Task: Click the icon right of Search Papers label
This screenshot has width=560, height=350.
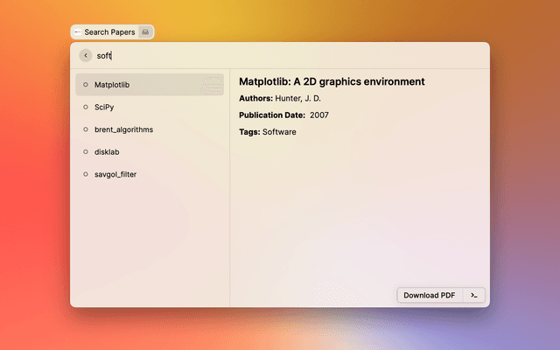Action: pyautogui.click(x=145, y=32)
